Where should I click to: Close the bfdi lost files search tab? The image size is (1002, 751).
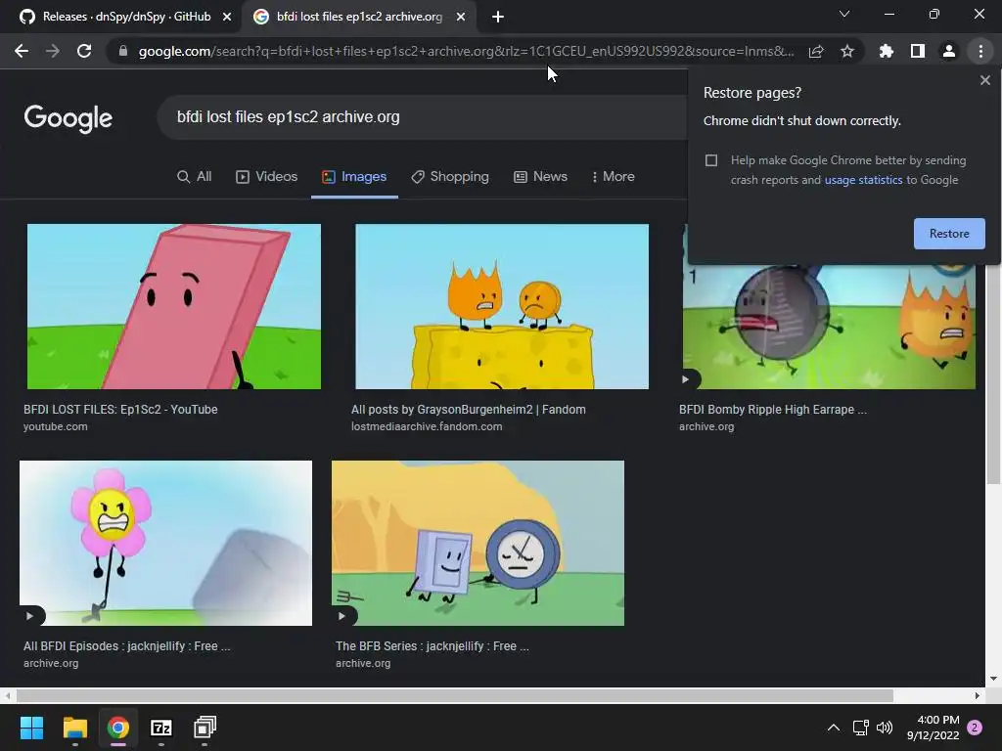461,17
